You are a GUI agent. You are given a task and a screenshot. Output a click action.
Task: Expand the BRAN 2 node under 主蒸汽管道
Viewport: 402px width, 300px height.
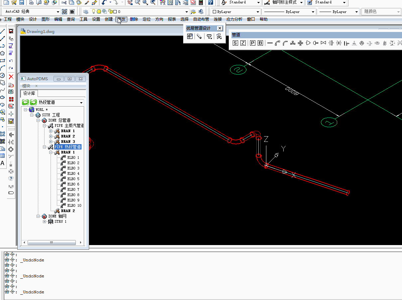click(51, 136)
